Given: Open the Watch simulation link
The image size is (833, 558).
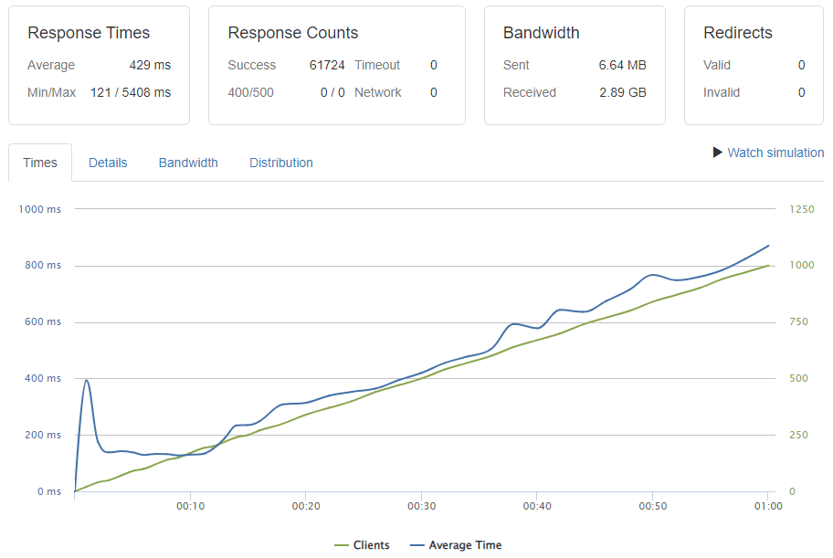Looking at the screenshot, I should pyautogui.click(x=775, y=153).
